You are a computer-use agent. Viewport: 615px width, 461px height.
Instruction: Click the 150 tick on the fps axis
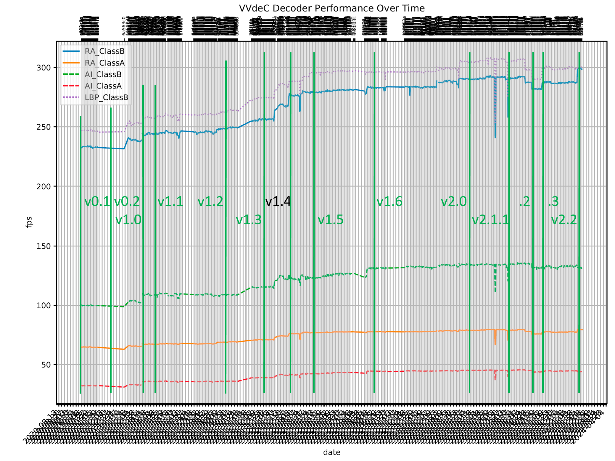point(44,246)
